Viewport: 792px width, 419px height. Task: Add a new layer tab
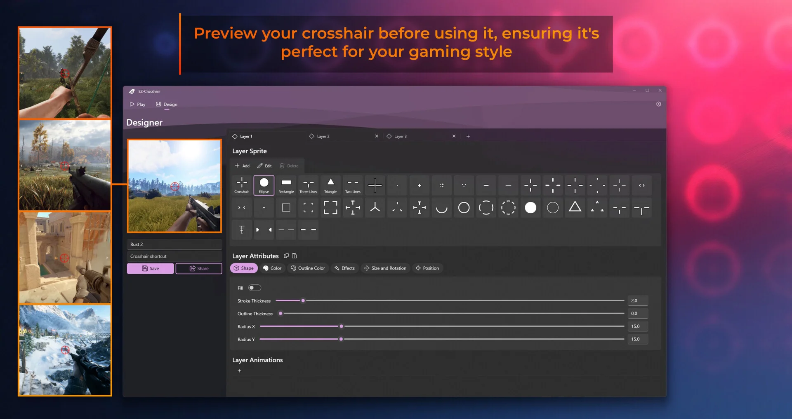click(468, 136)
